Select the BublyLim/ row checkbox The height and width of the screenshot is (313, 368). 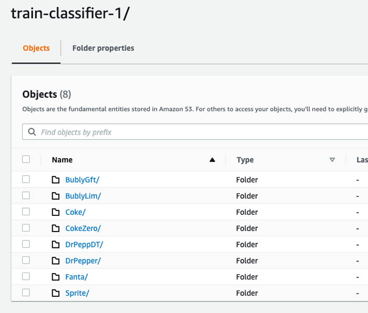point(26,195)
